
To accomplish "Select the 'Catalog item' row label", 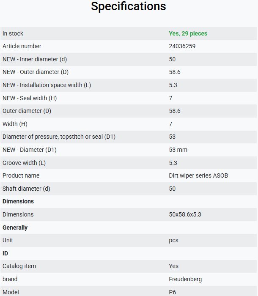I will [19, 266].
